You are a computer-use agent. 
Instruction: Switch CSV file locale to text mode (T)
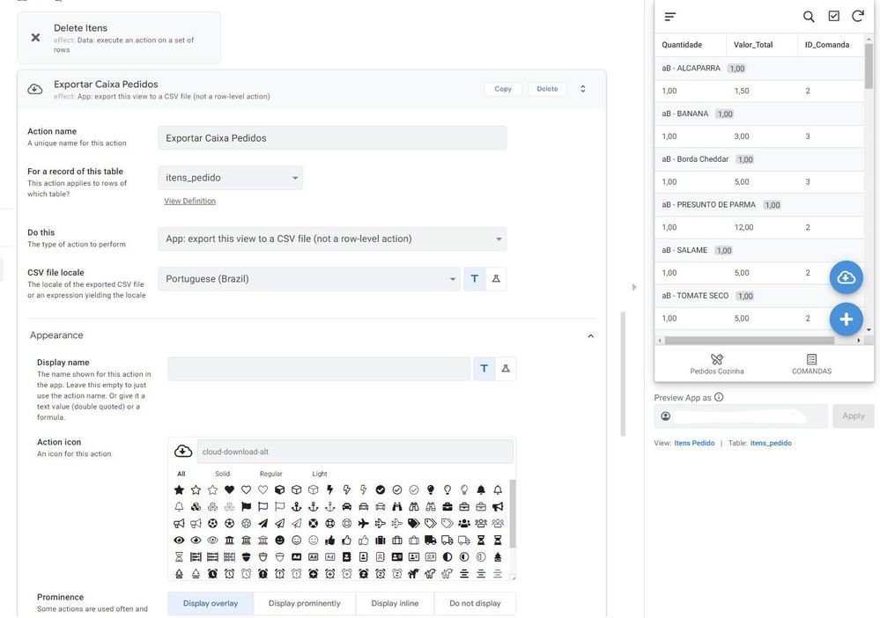pos(475,279)
